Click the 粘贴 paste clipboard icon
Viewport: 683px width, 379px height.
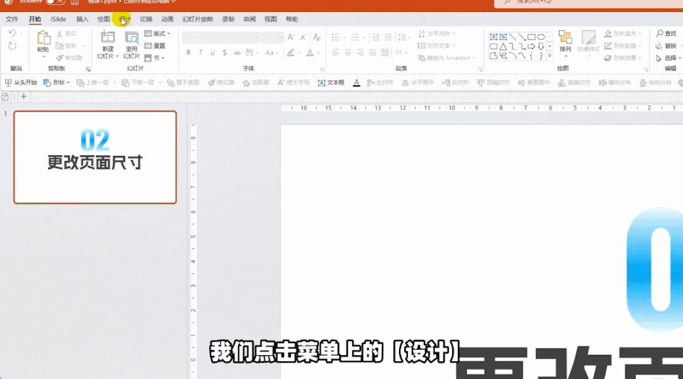(x=43, y=38)
